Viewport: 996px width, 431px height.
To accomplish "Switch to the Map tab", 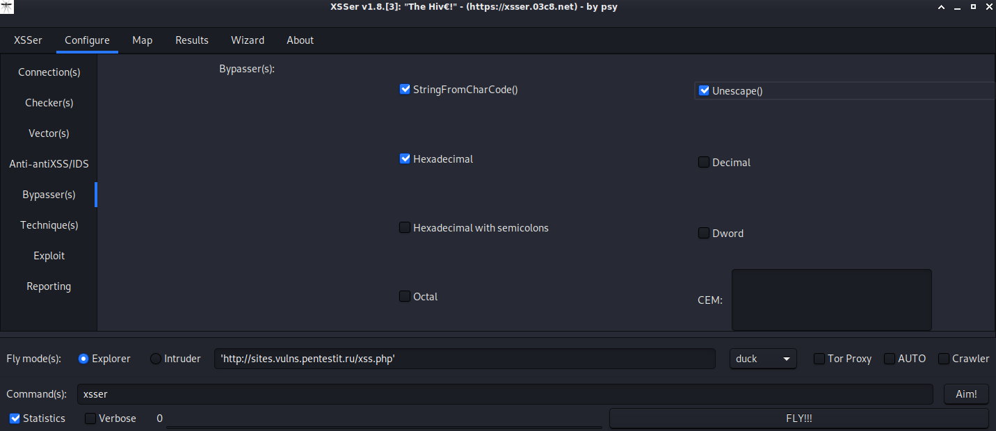I will coord(143,40).
